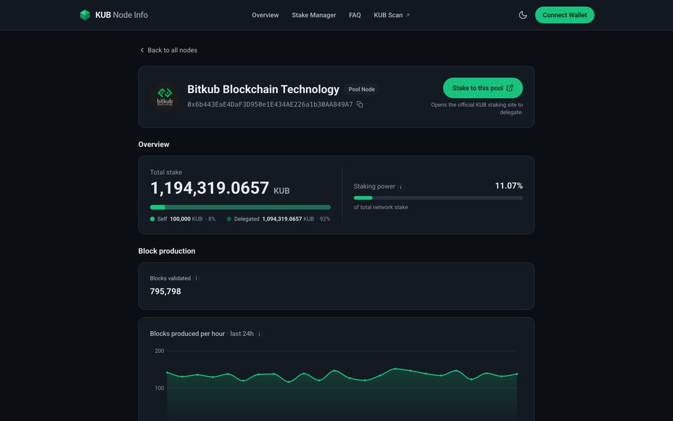Viewport: 673px width, 421px height.
Task: Show info icon beside Blocks produced per hour
Action: coord(259,334)
